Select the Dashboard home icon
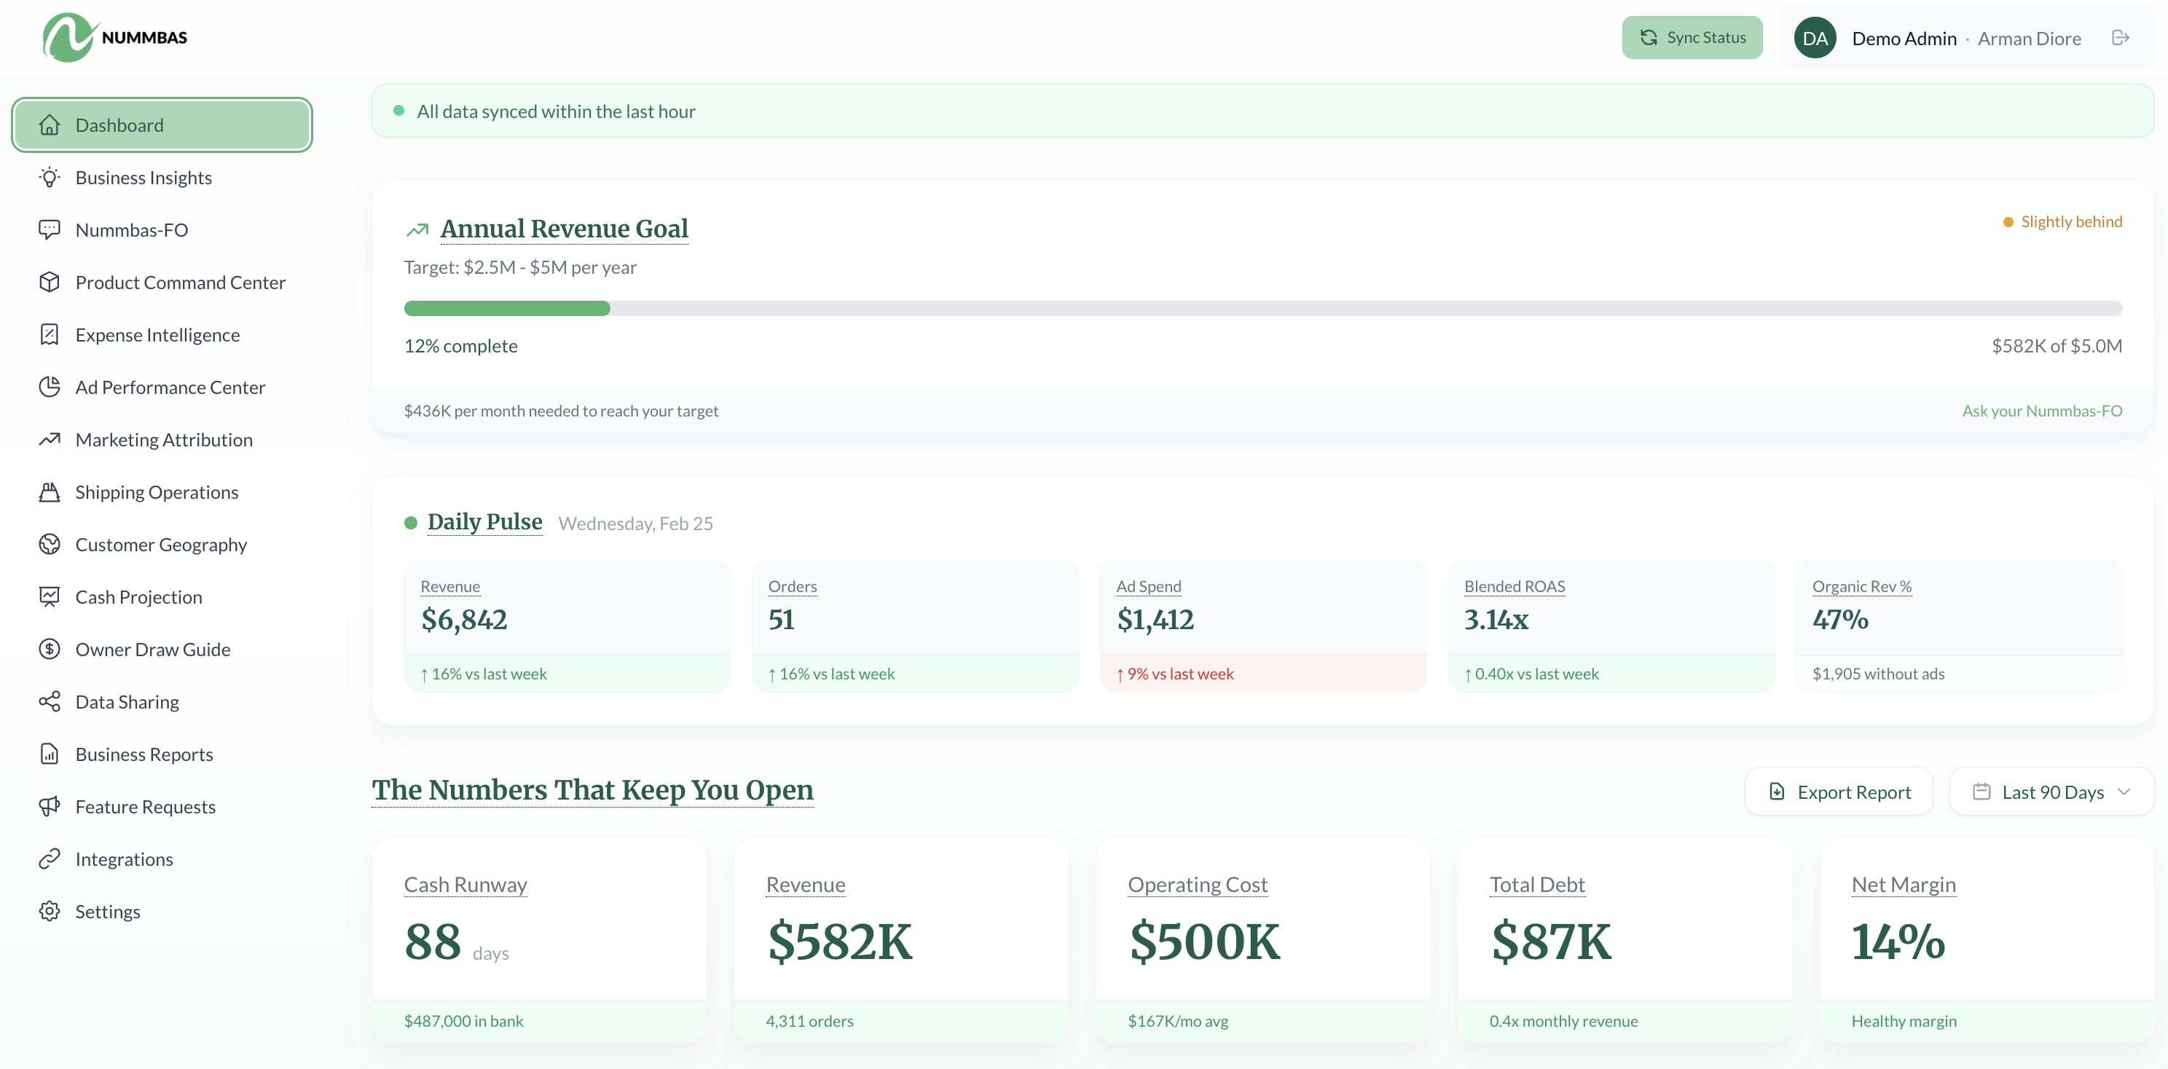The width and height of the screenshot is (2168, 1069). [50, 125]
